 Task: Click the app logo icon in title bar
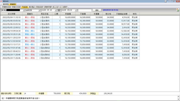tap(1, 1)
